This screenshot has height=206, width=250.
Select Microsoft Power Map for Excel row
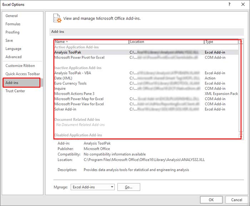coord(146,99)
